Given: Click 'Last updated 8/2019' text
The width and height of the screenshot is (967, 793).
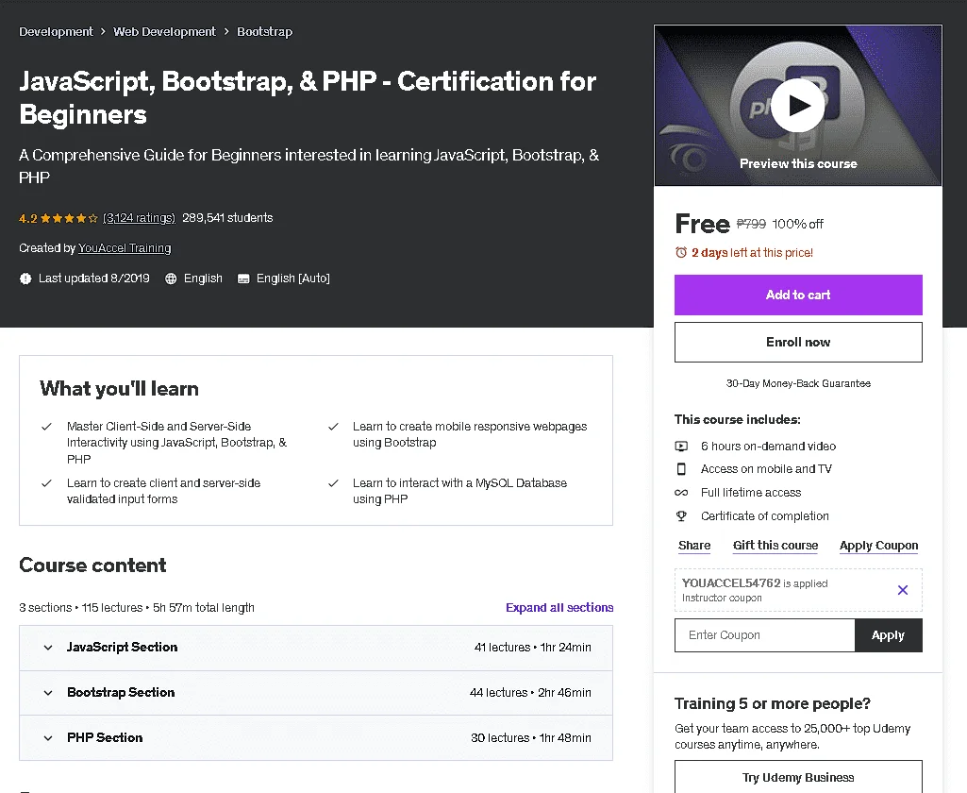Looking at the screenshot, I should pyautogui.click(x=93, y=278).
